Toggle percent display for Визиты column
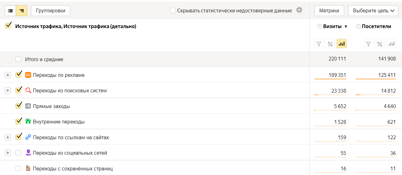The image size is (402, 175). tap(330, 44)
